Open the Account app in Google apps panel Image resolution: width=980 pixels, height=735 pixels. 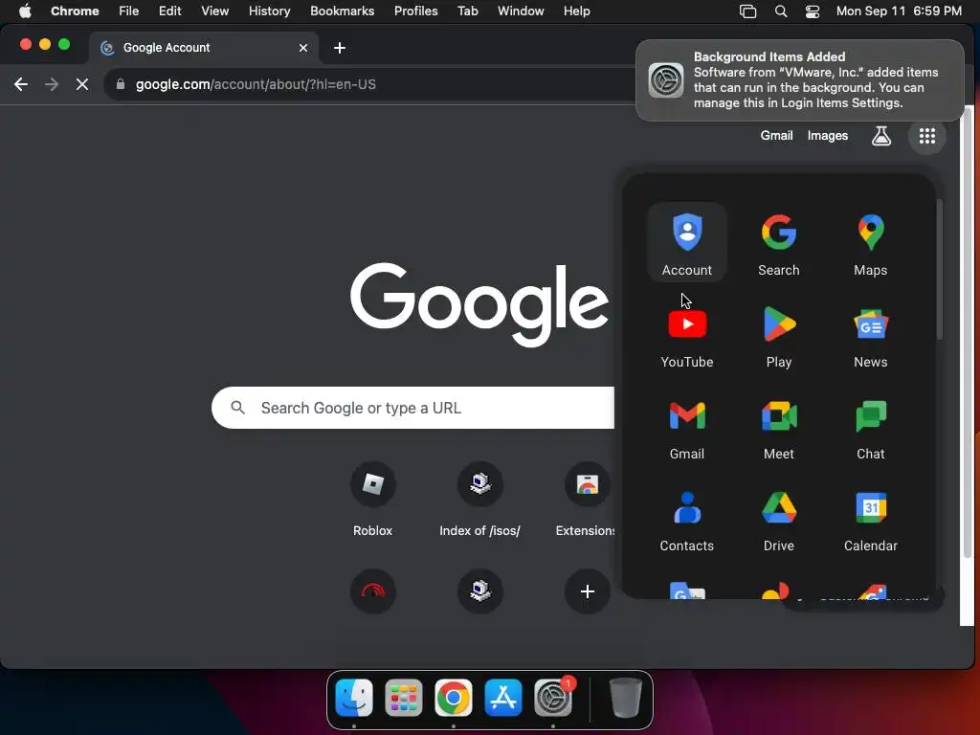point(687,242)
